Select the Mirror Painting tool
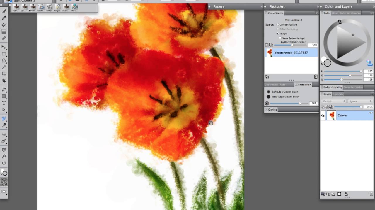375x210 pixels. tap(4, 134)
